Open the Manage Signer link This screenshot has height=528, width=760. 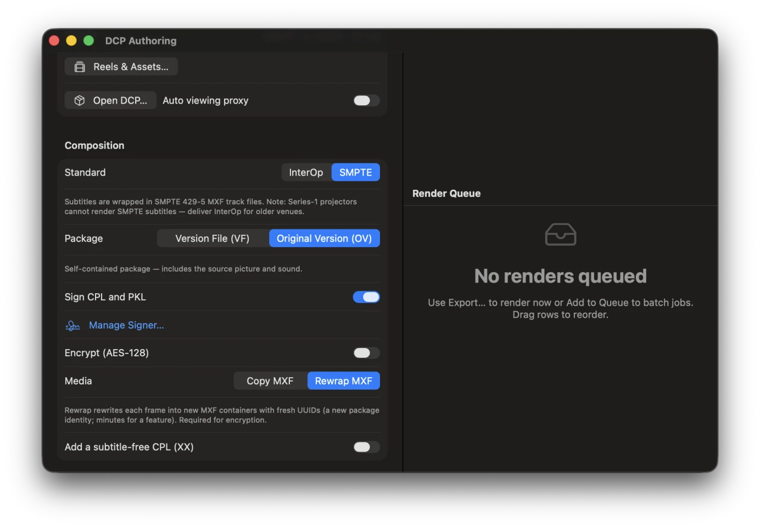tap(126, 325)
